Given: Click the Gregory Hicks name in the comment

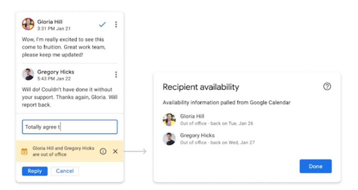Looking at the screenshot, I should (56, 72).
